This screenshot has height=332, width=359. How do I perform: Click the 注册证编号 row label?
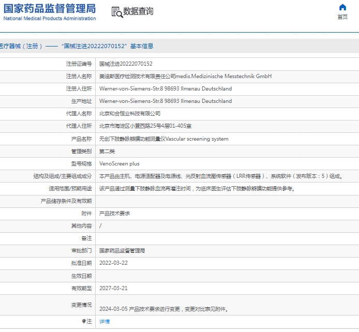79,64
